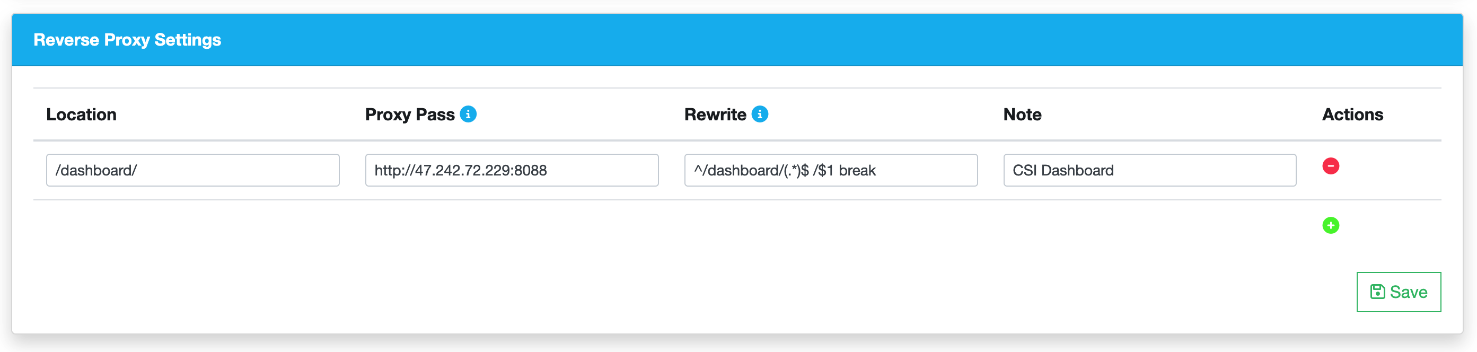The height and width of the screenshot is (352, 1477).
Task: Click the floppy disk icon in Save
Action: coord(1377,292)
